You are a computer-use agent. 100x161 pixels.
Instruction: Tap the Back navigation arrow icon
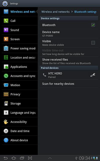point(5,158)
